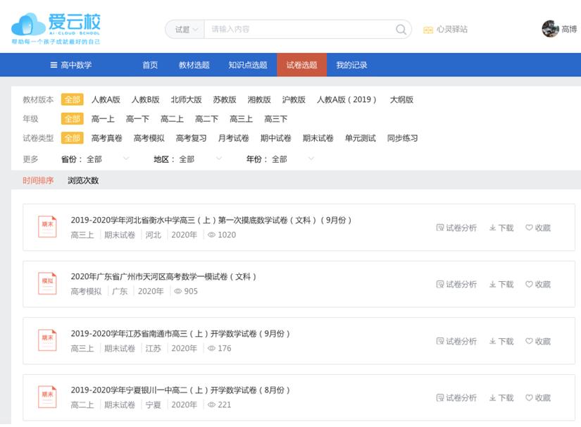Open the 试题 search scope dropdown
The height and width of the screenshot is (427, 581).
(187, 29)
